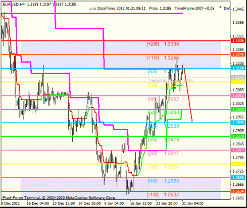Click the blue 1.3184 price marker
Viewport: 247px width, 208px height.
pos(238,68)
